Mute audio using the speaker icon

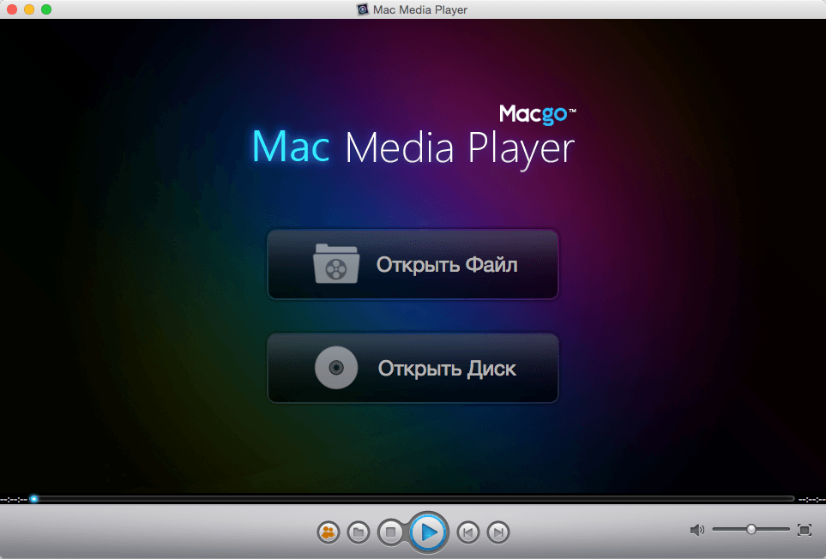coord(697,530)
